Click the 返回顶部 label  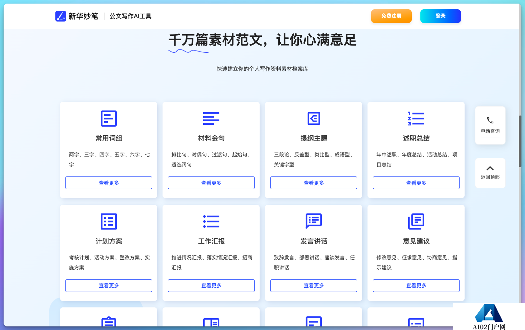pos(490,177)
